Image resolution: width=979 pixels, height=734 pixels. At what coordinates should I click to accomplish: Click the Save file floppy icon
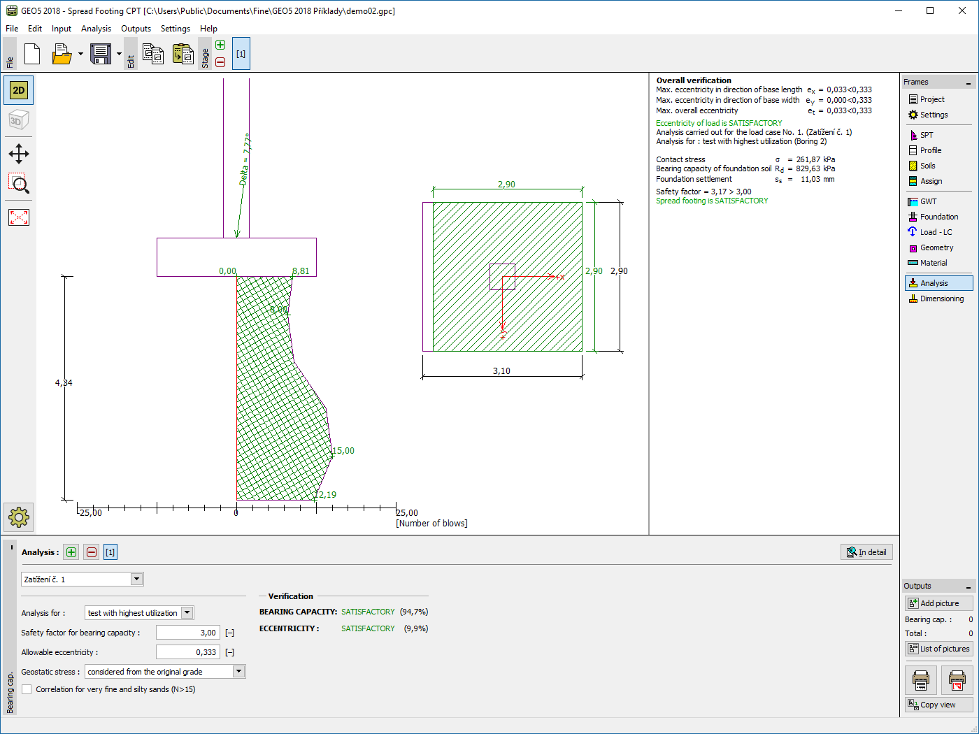tap(101, 54)
